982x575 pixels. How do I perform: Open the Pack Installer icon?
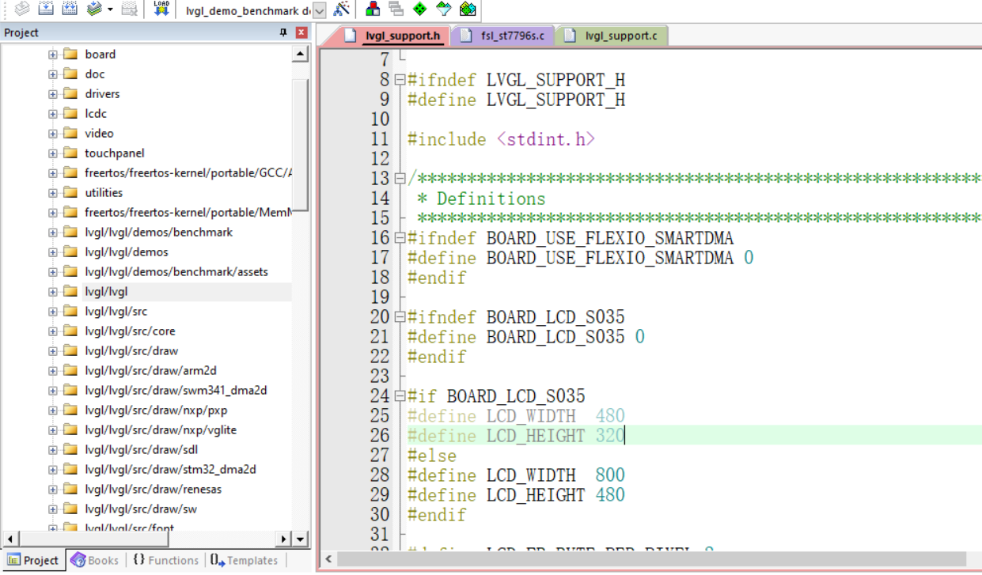coord(468,9)
